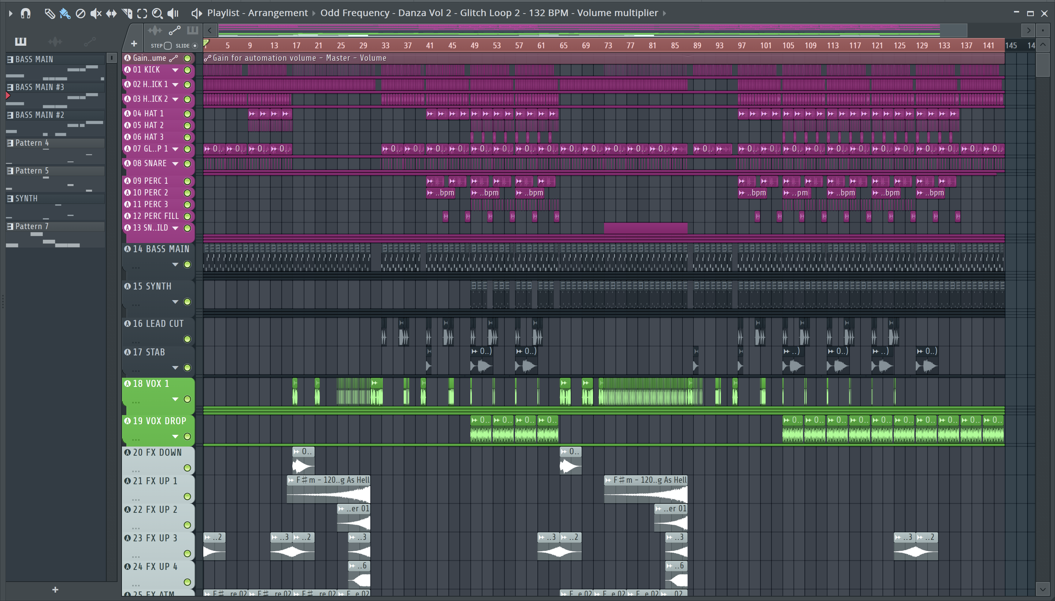
Task: Toggle the magnet snap icon
Action: 26,13
